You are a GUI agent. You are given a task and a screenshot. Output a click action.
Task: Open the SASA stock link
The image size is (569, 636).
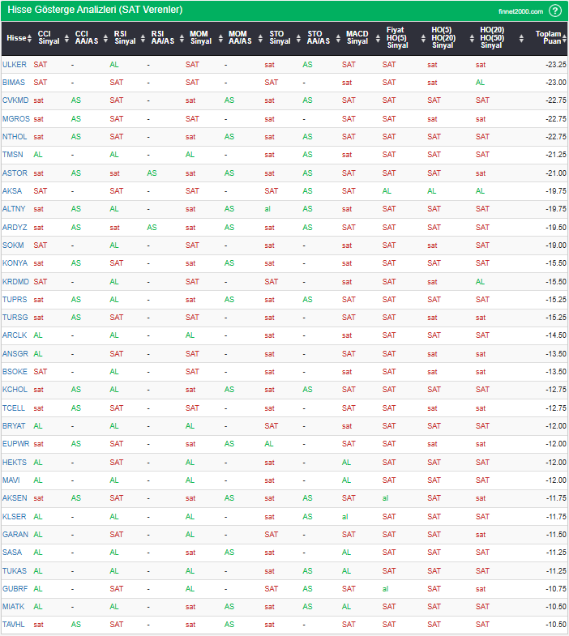click(12, 553)
